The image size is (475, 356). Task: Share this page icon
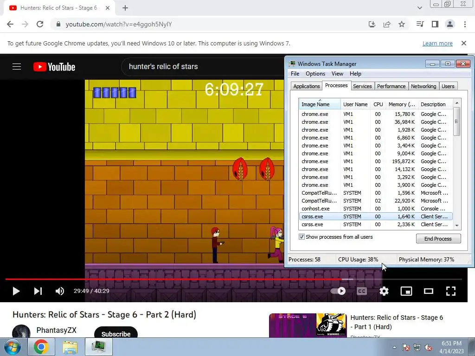point(387,24)
